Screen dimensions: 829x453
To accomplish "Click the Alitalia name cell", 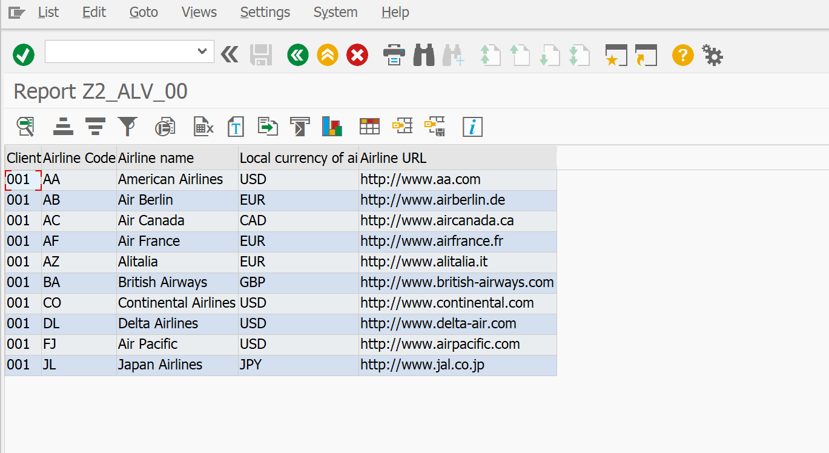I will click(177, 262).
